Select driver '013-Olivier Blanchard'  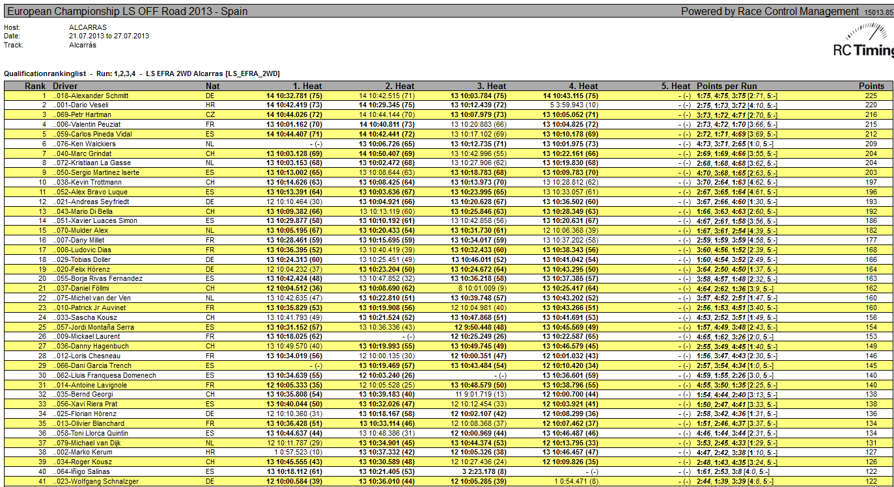click(89, 423)
